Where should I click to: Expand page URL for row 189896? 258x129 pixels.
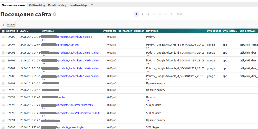tap(44, 108)
